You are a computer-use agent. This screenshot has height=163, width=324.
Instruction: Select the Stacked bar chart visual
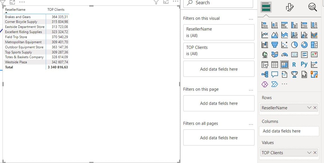pyautogui.click(x=265, y=25)
